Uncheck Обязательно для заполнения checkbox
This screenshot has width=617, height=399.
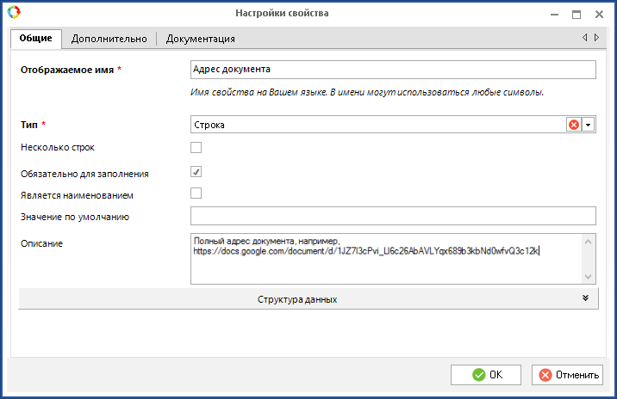[196, 172]
